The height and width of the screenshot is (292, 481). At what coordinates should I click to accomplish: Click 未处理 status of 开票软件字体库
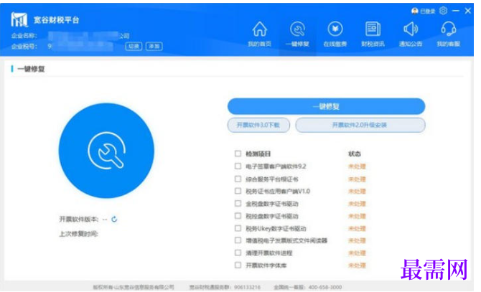pos(357,265)
